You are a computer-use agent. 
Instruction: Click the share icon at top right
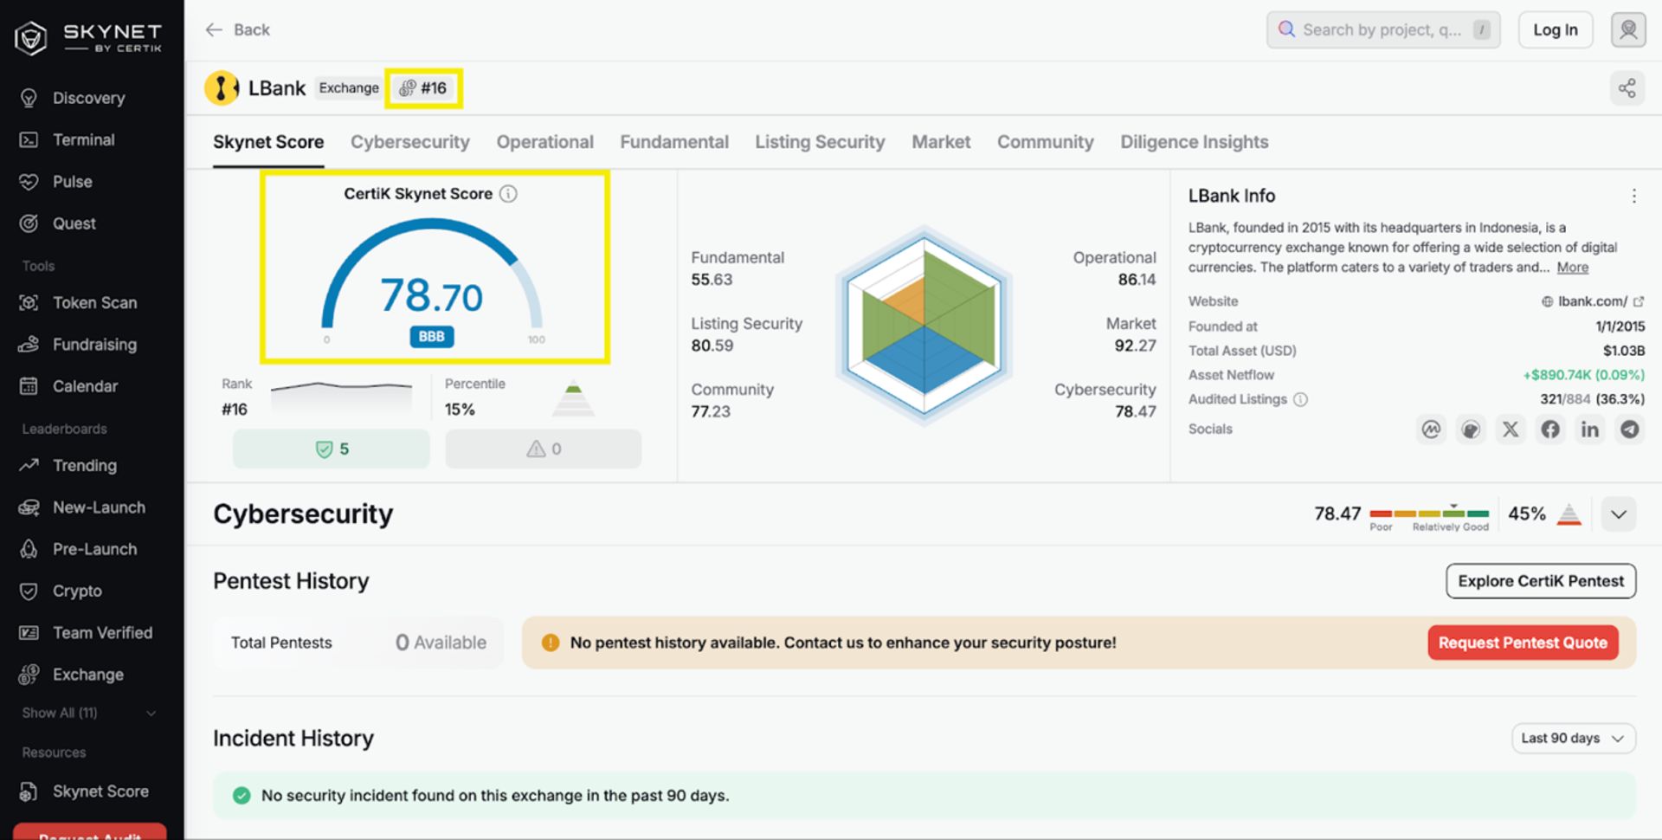(x=1627, y=88)
